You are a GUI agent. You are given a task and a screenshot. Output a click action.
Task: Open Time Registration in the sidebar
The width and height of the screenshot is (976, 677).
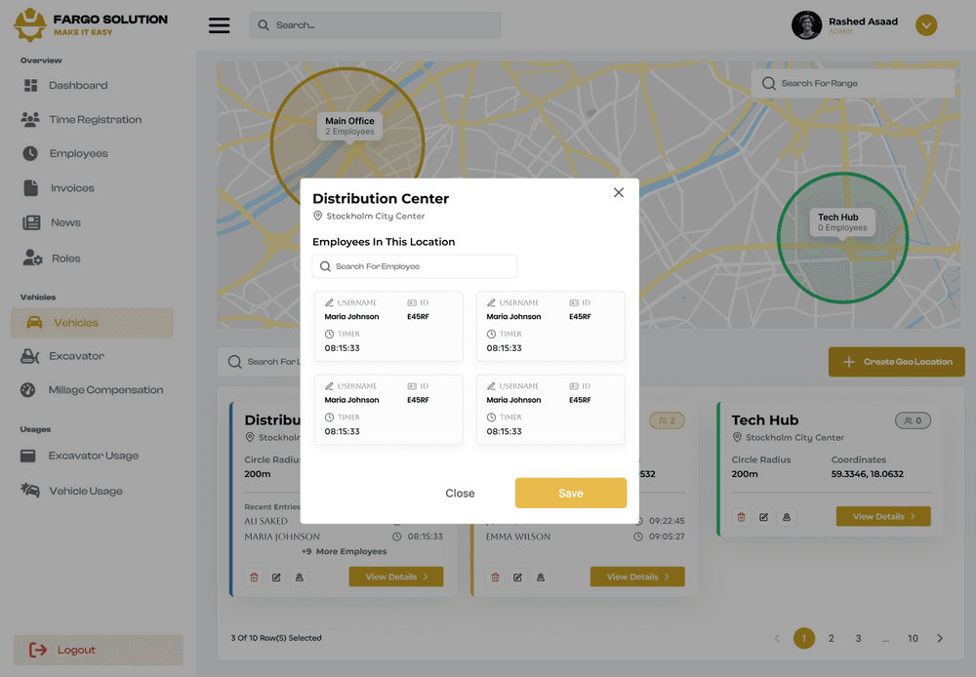(x=95, y=120)
